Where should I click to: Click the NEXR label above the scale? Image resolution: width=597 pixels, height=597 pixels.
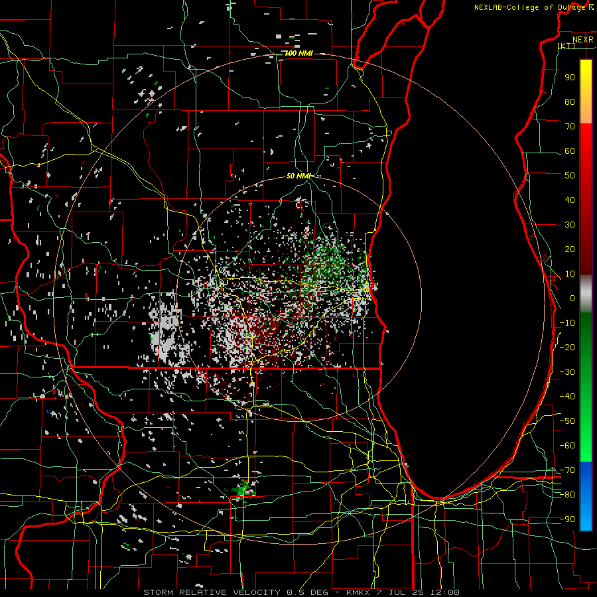pyautogui.click(x=582, y=40)
